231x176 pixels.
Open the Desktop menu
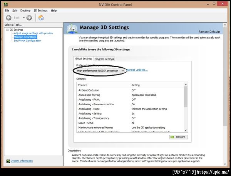click(25, 11)
